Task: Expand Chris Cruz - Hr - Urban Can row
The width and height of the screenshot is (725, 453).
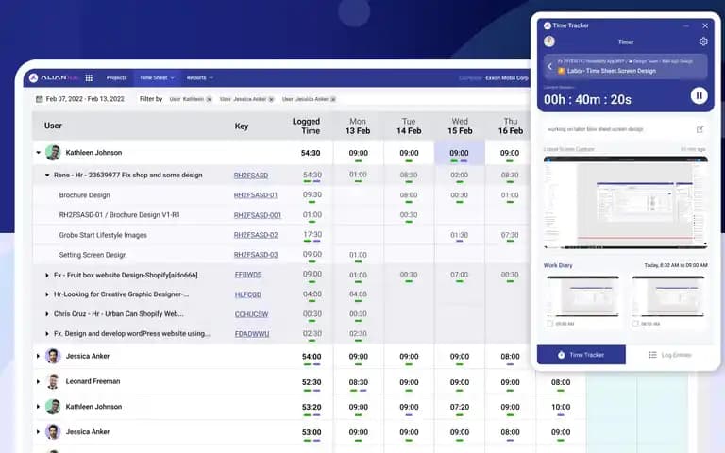Action: pyautogui.click(x=46, y=314)
